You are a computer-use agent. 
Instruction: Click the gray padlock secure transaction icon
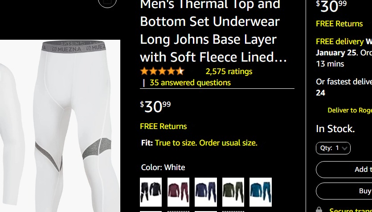click(319, 209)
